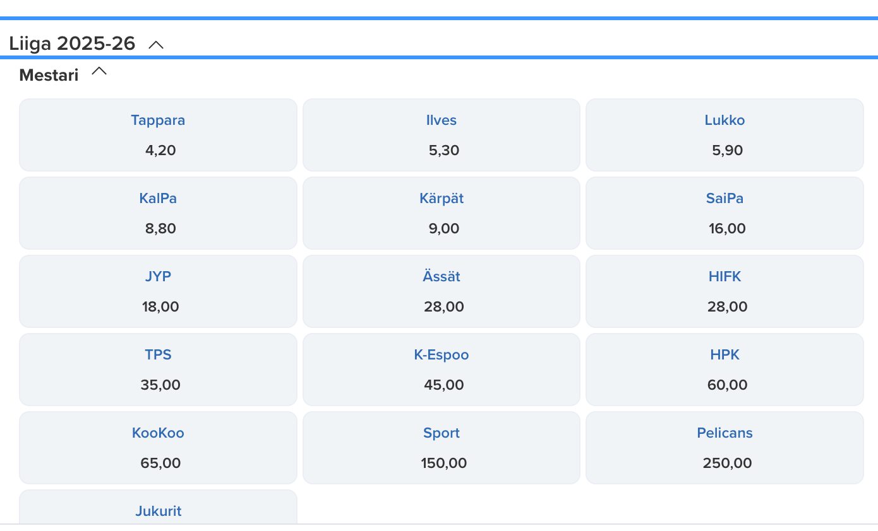Click the Liiga 2025-26 heading text
878x531 pixels.
point(72,44)
